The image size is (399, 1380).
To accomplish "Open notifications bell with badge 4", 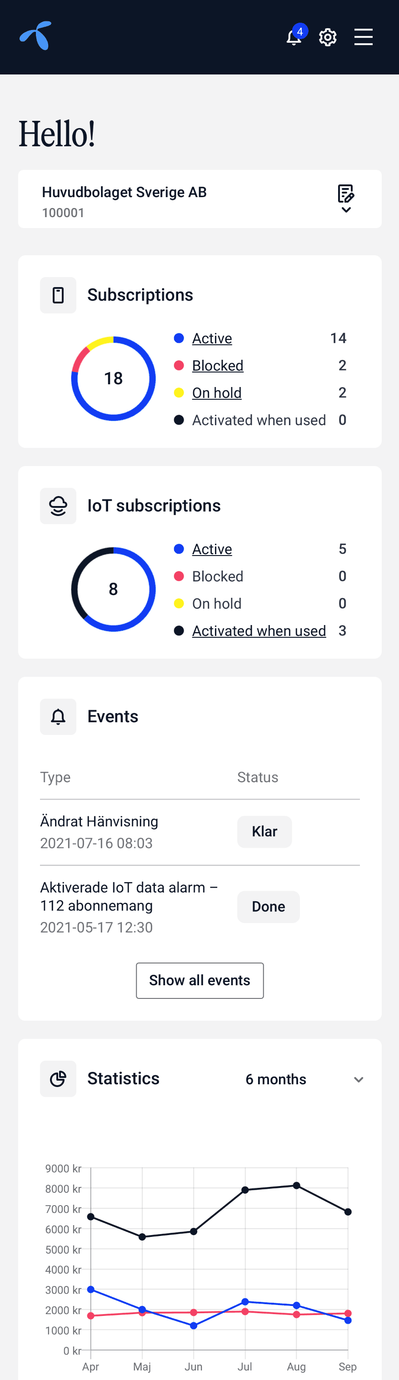I will [x=294, y=36].
